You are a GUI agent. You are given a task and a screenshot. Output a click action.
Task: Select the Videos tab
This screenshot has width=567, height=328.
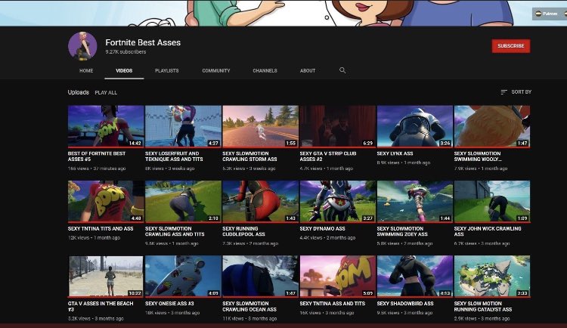point(124,70)
